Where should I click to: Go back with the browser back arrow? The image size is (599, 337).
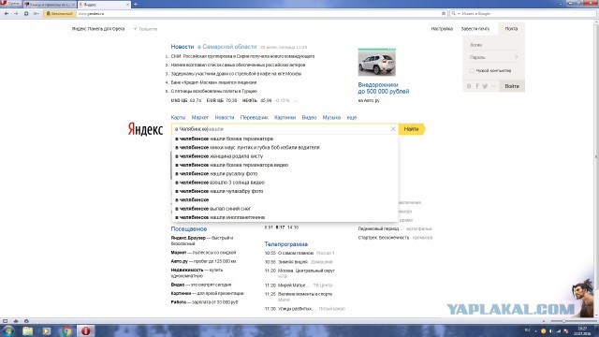point(7,13)
